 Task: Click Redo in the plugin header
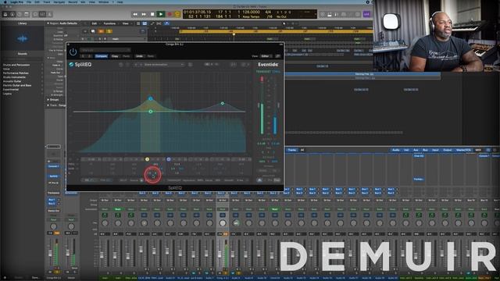pos(151,56)
